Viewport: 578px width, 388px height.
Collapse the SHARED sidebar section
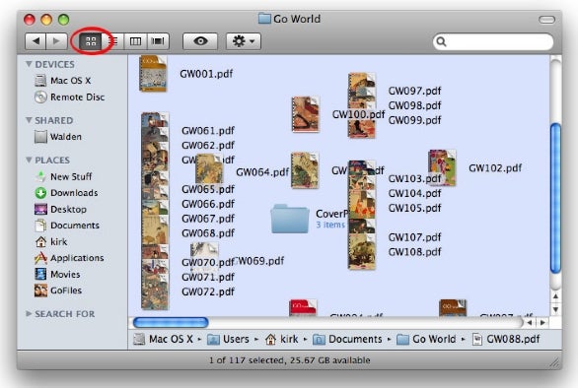click(x=29, y=120)
